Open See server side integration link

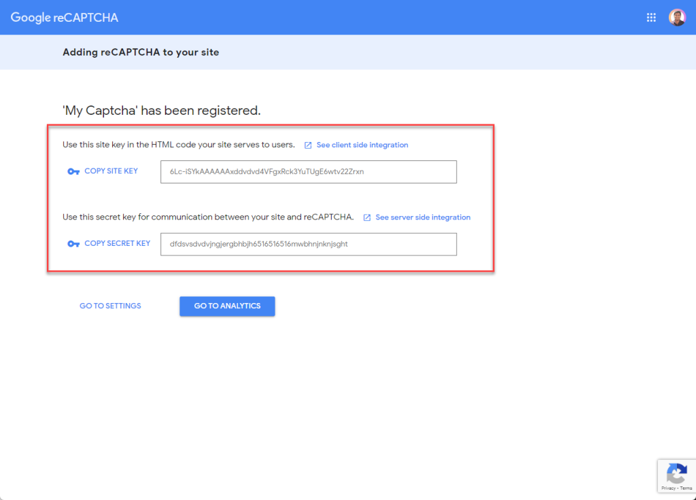click(x=423, y=217)
